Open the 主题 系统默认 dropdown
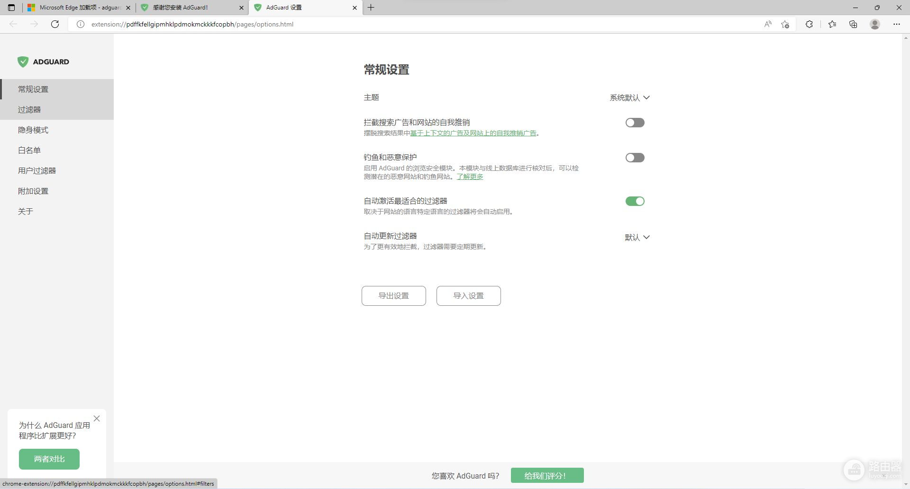 pyautogui.click(x=629, y=98)
